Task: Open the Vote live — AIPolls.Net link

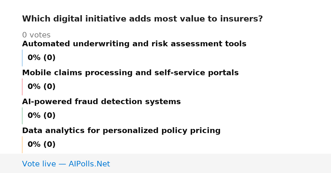Action: tap(66, 164)
